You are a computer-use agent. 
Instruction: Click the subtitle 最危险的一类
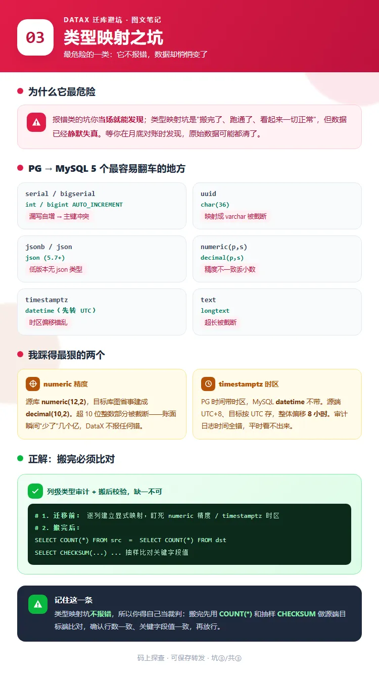tap(135, 55)
